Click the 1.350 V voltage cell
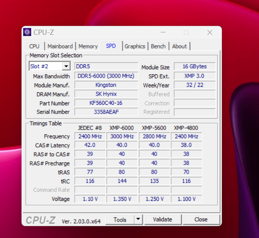Screen dimensions: 259x238 (x=122, y=199)
